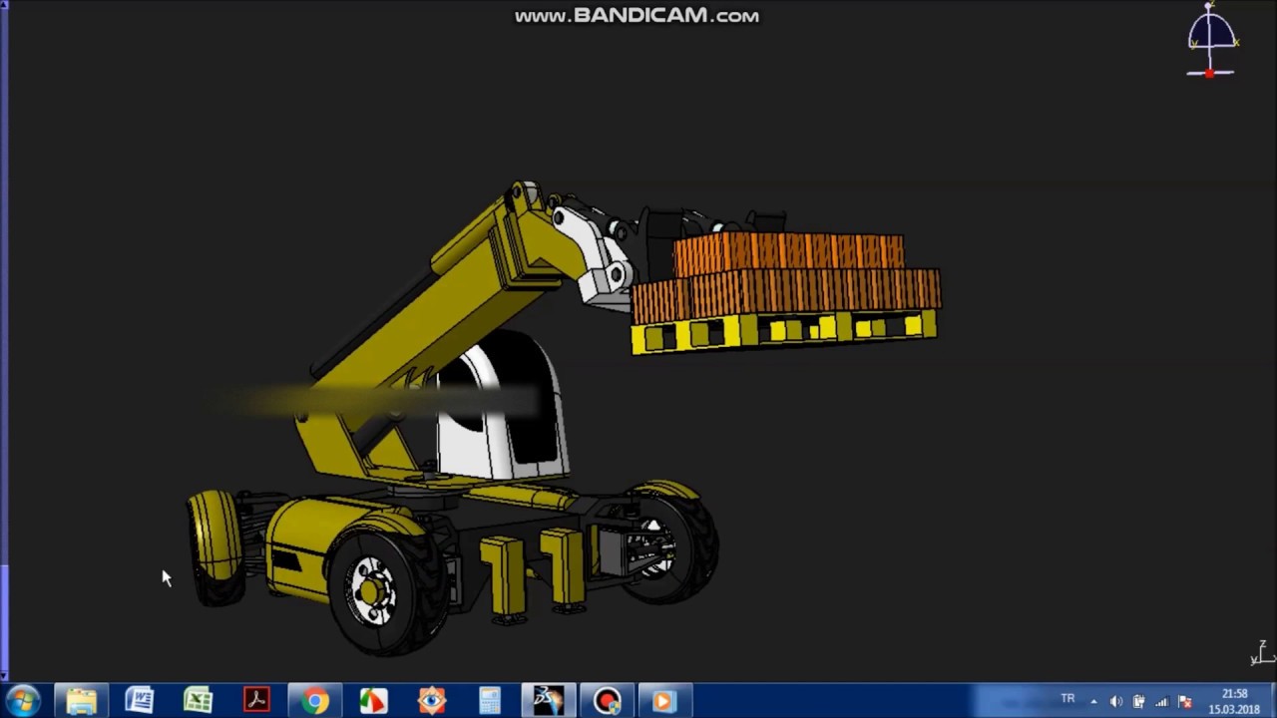
Task: Open Bandicam recorder from taskbar
Action: (607, 700)
